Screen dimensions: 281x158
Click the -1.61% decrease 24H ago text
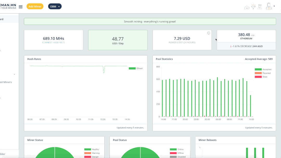pyautogui.click(x=246, y=46)
